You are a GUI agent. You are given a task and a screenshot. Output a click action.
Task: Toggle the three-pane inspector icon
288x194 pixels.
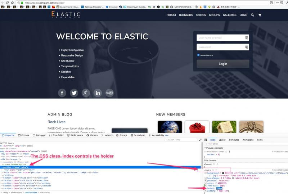coord(206,140)
